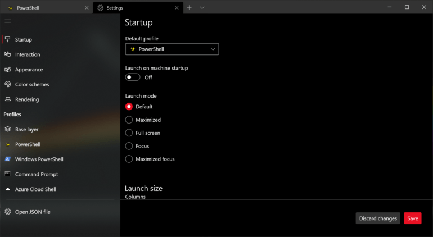Click the Launch mode label

click(141, 95)
